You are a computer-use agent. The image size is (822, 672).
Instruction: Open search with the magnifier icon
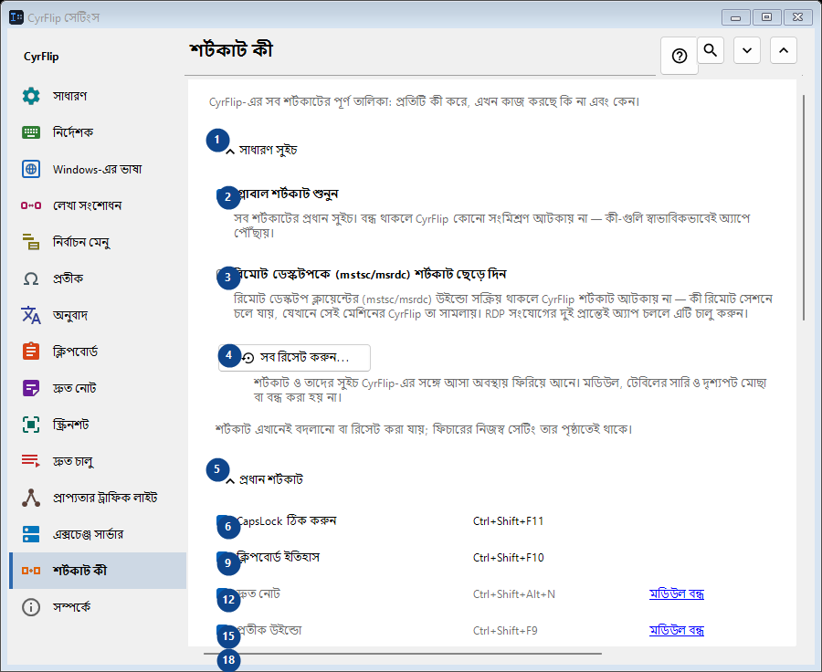point(711,50)
